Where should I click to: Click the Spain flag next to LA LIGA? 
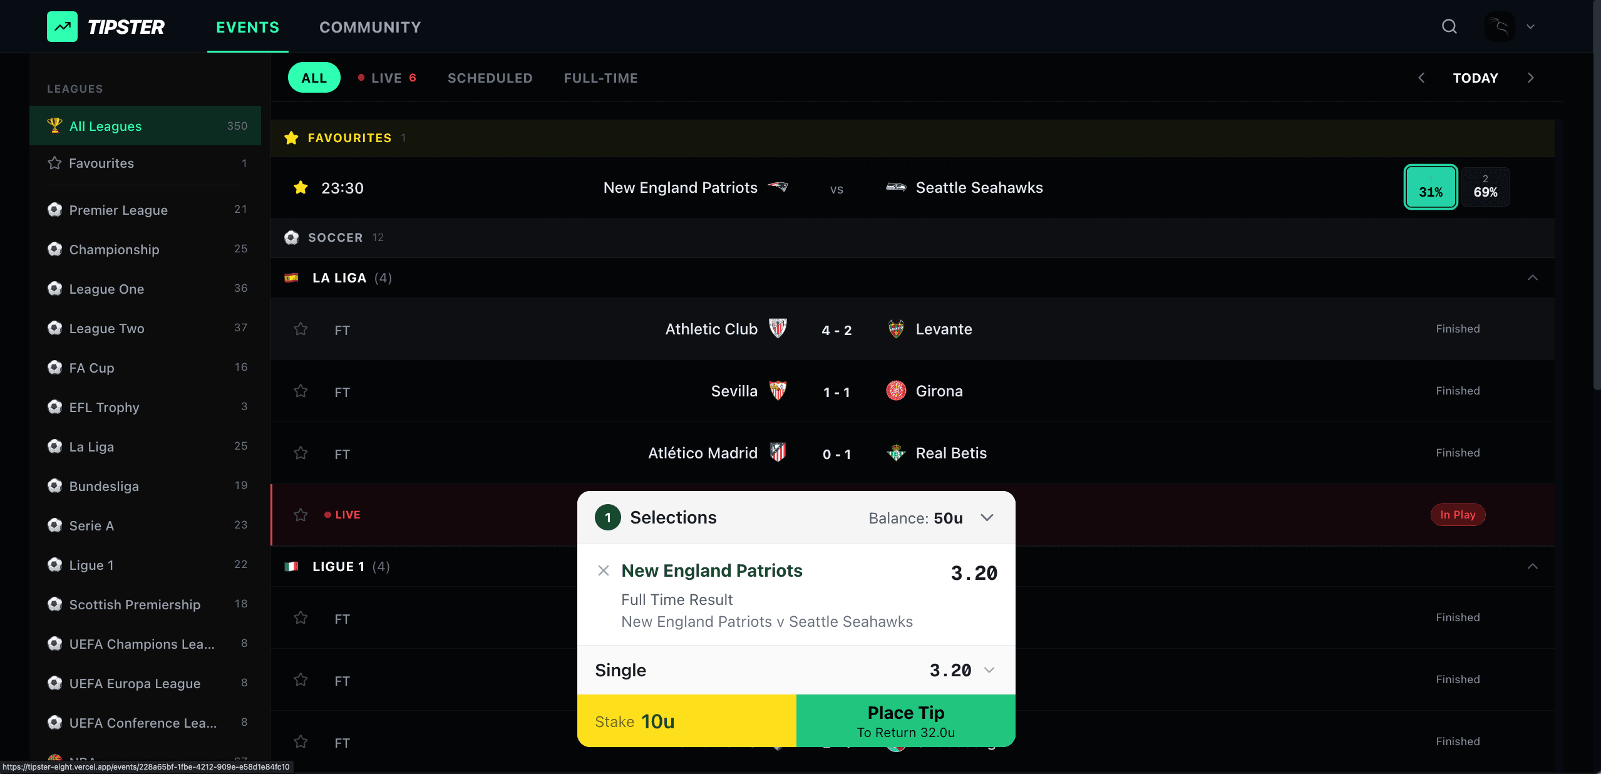tap(292, 277)
